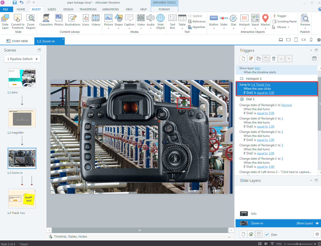Switch to the TRANSITIONS ribbon tab
Viewport: 321px width, 246px height.
tap(88, 9)
